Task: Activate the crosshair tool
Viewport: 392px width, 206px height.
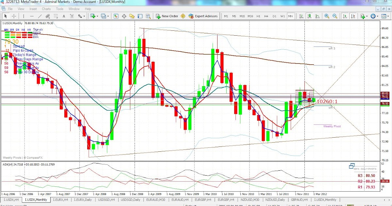Action: [14, 16]
